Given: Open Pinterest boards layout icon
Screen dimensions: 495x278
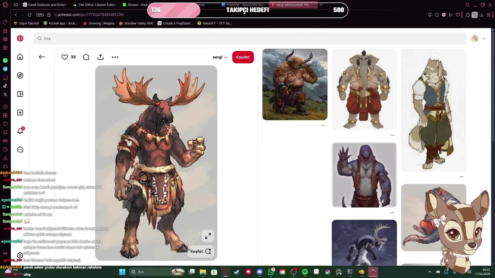Looking at the screenshot, I should [20, 94].
